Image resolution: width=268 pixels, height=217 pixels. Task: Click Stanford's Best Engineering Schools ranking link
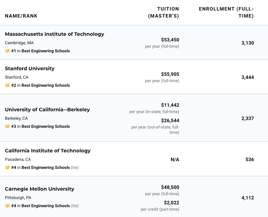(46, 85)
